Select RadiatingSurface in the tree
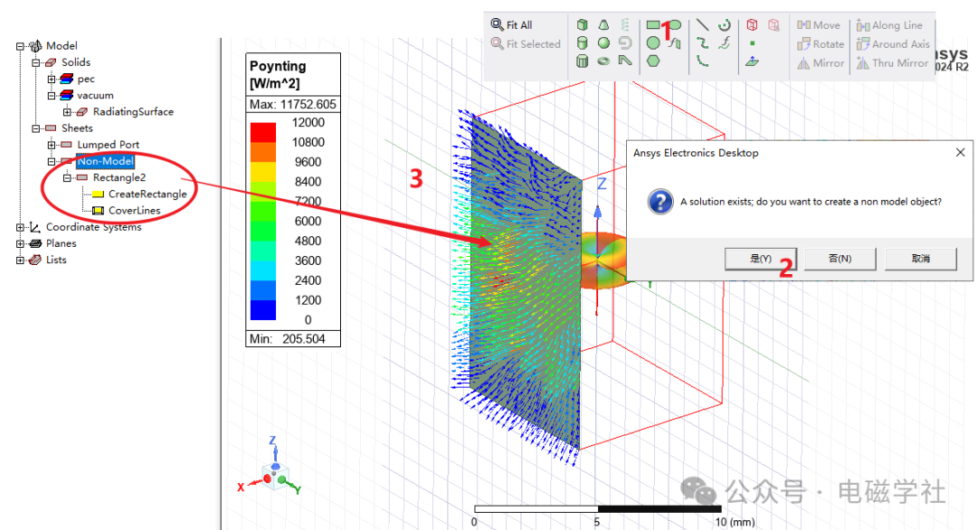977x530 pixels. click(x=133, y=111)
